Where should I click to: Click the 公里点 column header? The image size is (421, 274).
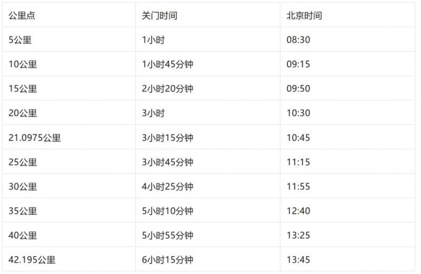[x=22, y=16]
